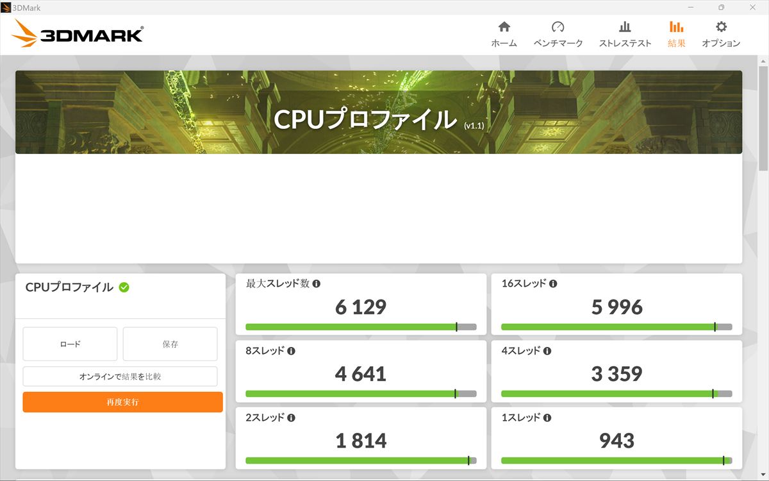Click the window maximize button
Viewport: 769px width, 481px height.
[x=721, y=8]
